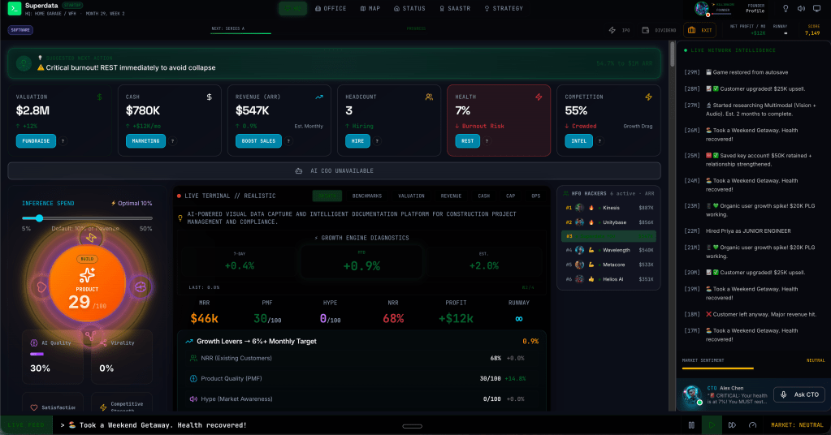
Task: Click the lightning node above Product orb
Action: coord(89,235)
